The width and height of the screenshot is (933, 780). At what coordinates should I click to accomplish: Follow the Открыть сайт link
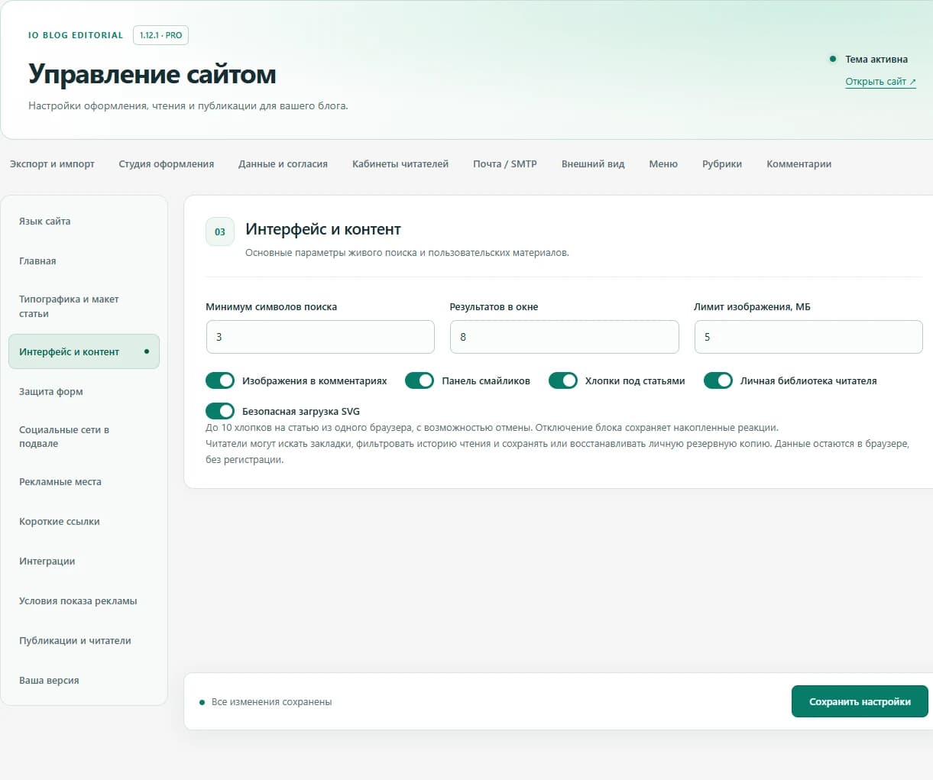[x=880, y=82]
